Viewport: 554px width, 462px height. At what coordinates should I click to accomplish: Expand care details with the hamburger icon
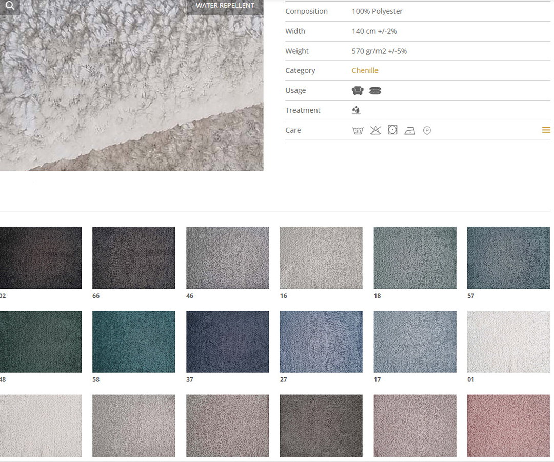pyautogui.click(x=546, y=130)
